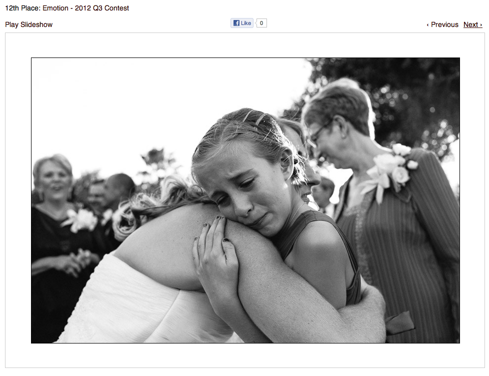This screenshot has width=489, height=376.
Task: Click the Facebook Like button
Action: (x=242, y=23)
